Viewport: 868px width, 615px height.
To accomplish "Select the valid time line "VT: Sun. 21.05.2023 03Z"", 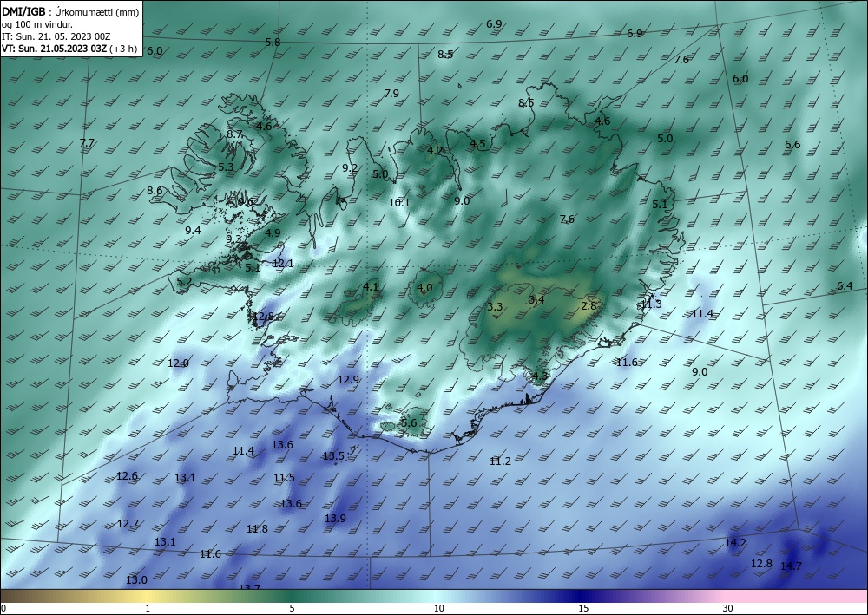I will [54, 49].
